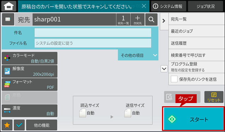The height and width of the screenshot is (132, 225).
Task: Close the scan instruction message banner
Action: point(144,6)
